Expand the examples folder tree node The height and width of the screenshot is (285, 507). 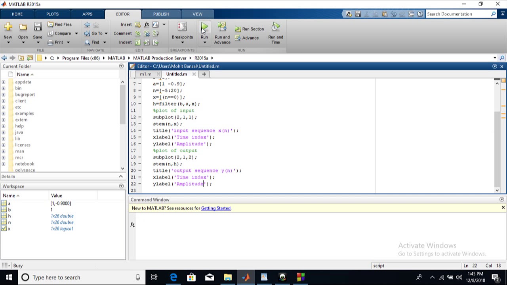click(x=4, y=114)
